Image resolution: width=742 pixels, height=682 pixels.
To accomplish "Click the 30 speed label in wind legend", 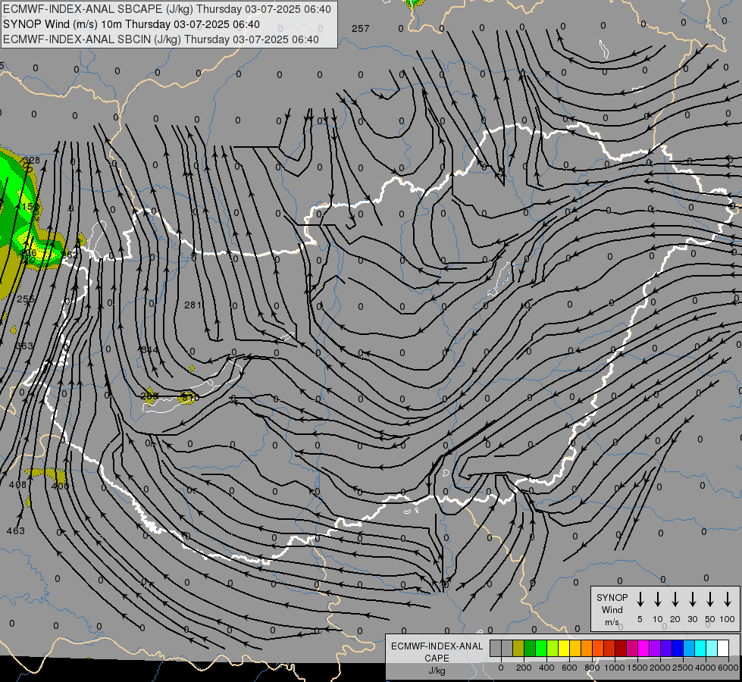I will (x=692, y=619).
